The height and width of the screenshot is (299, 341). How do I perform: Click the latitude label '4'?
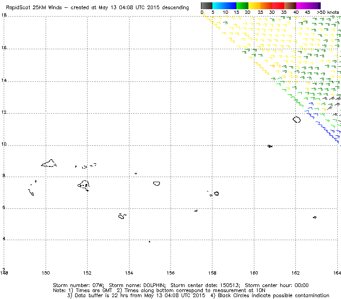click(x=4, y=238)
